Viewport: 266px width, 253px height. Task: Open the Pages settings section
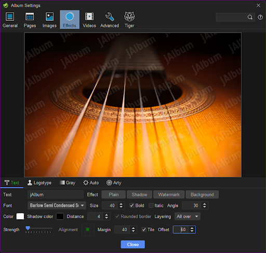pyautogui.click(x=30, y=20)
